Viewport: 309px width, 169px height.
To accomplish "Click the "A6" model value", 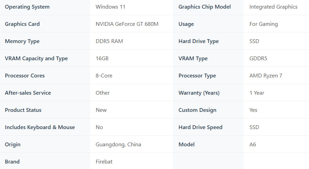I will click(253, 145).
